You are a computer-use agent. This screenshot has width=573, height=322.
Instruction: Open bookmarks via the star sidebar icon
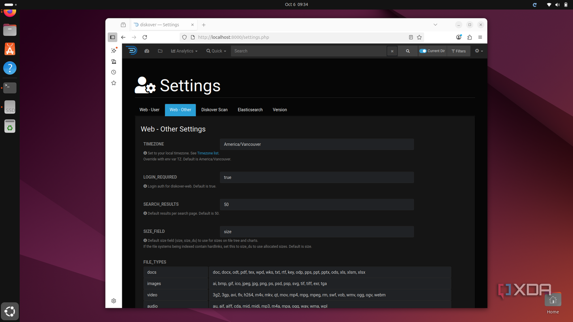[114, 83]
